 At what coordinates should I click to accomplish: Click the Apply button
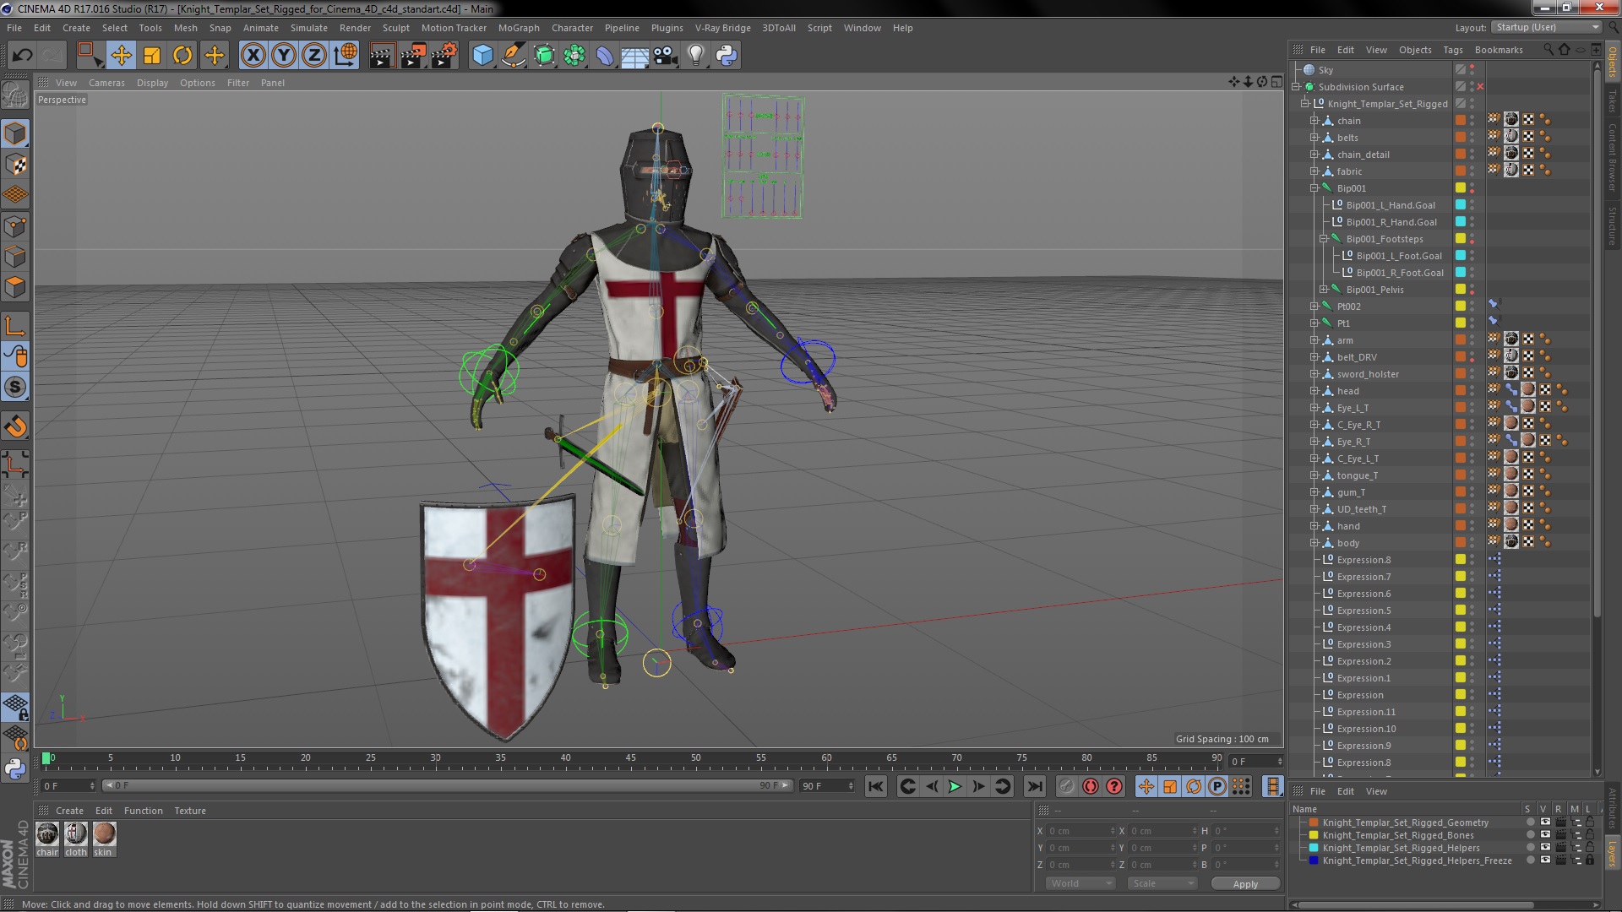coord(1244,883)
